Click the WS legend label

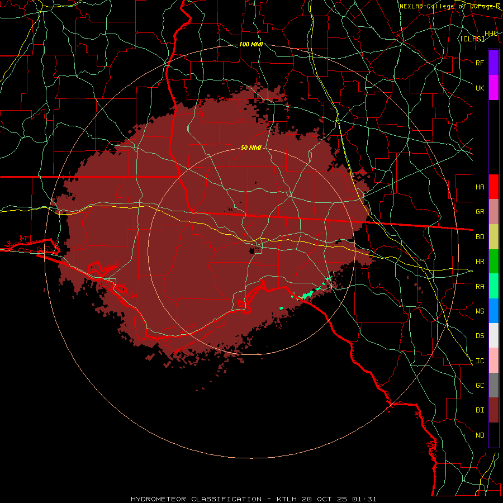480,311
